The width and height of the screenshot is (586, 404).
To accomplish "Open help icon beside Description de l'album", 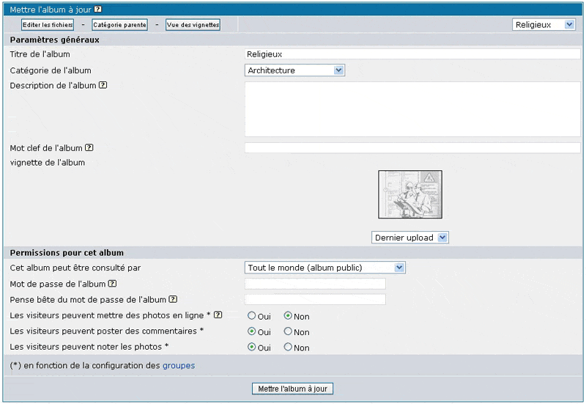I will tap(103, 85).
